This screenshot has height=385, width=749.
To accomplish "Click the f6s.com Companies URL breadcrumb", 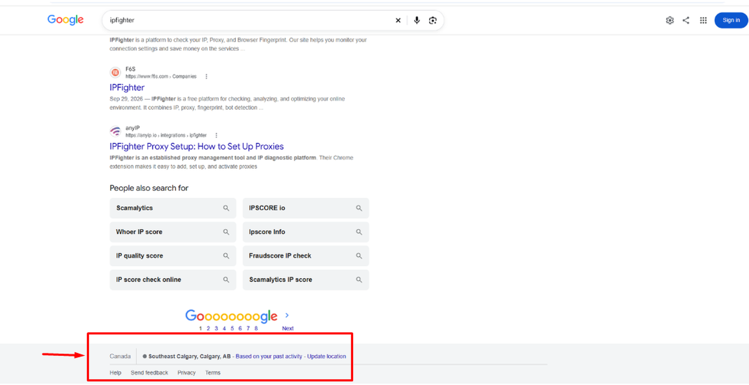I will pos(161,77).
